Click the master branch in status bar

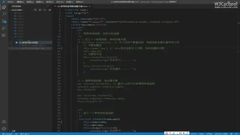click(7, 134)
